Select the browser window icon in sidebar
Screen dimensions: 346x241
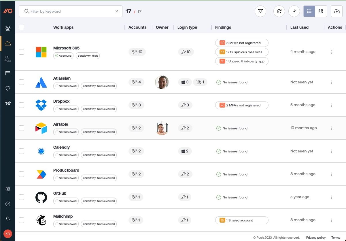pyautogui.click(x=8, y=73)
